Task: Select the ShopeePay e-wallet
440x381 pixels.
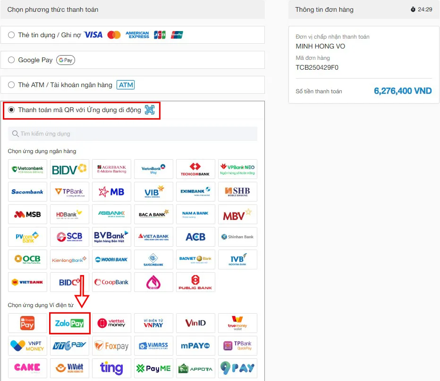Action: (x=27, y=323)
